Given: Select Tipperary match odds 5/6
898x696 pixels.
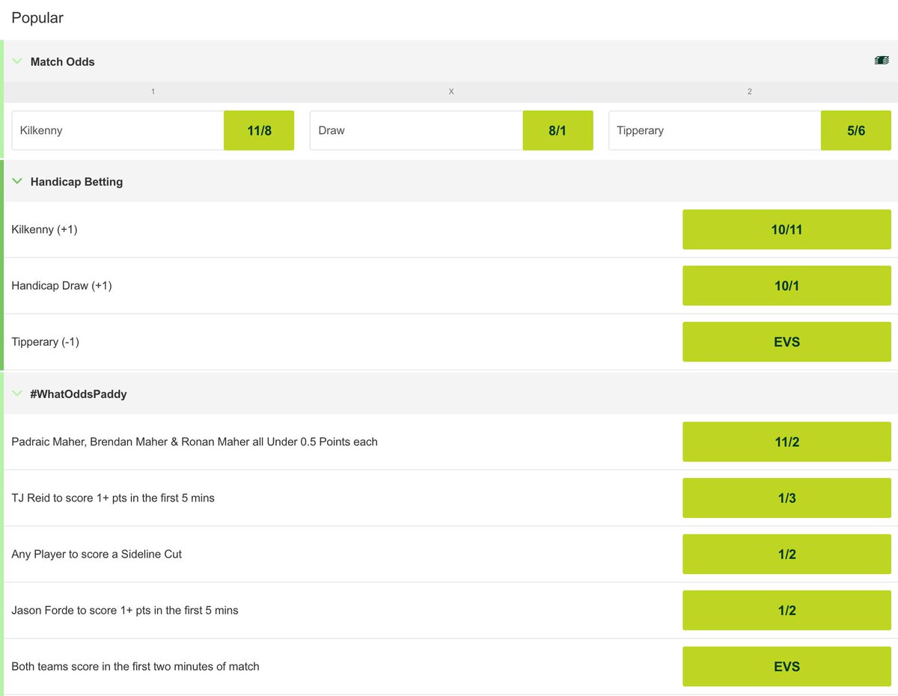Looking at the screenshot, I should (856, 130).
